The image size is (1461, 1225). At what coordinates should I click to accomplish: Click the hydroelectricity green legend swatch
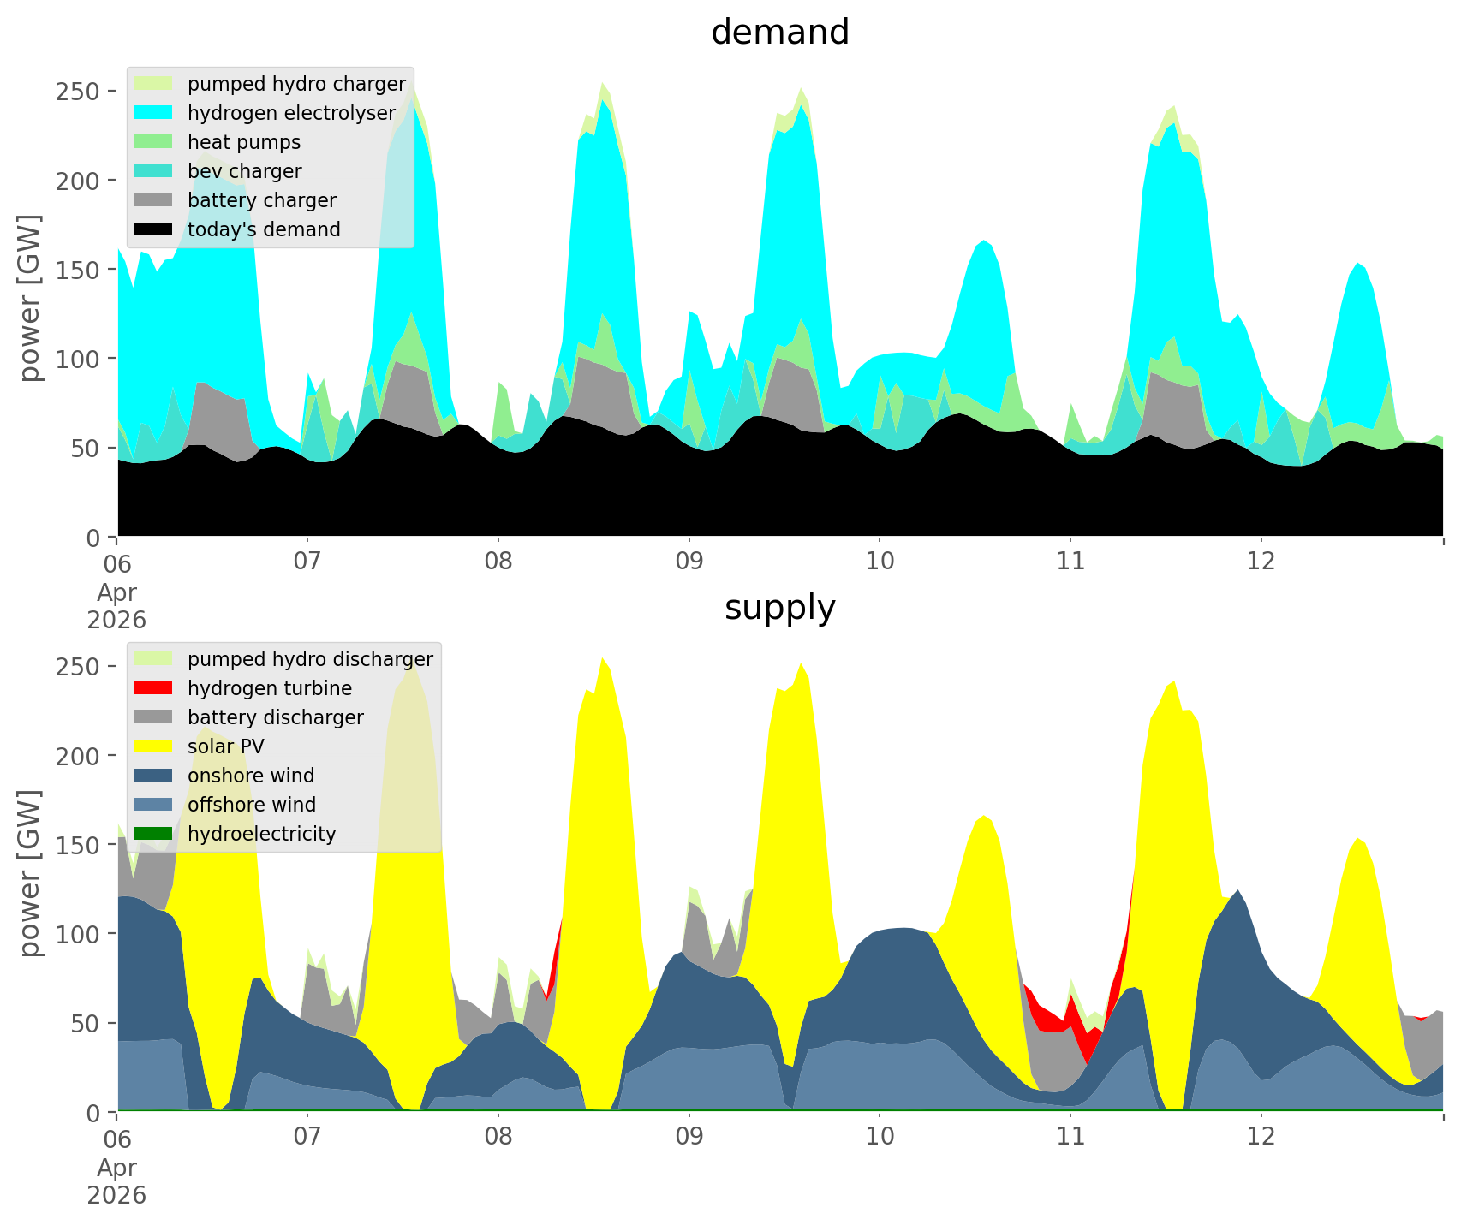154,834
